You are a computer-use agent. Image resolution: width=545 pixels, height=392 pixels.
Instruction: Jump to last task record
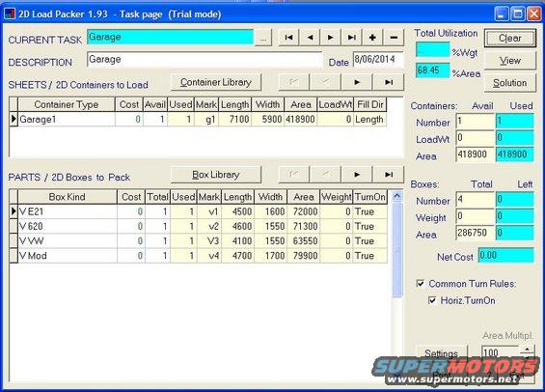coord(352,38)
